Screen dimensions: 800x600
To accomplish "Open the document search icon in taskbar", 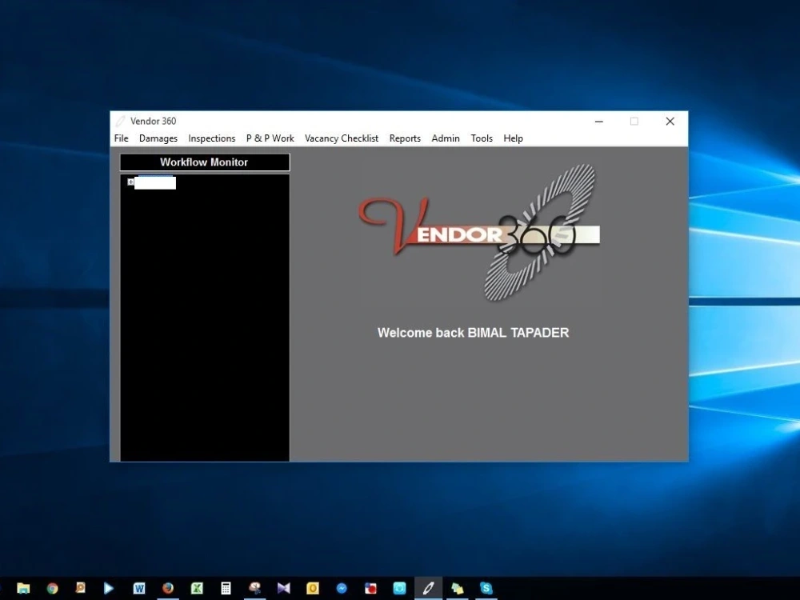I will pyautogui.click(x=80, y=588).
